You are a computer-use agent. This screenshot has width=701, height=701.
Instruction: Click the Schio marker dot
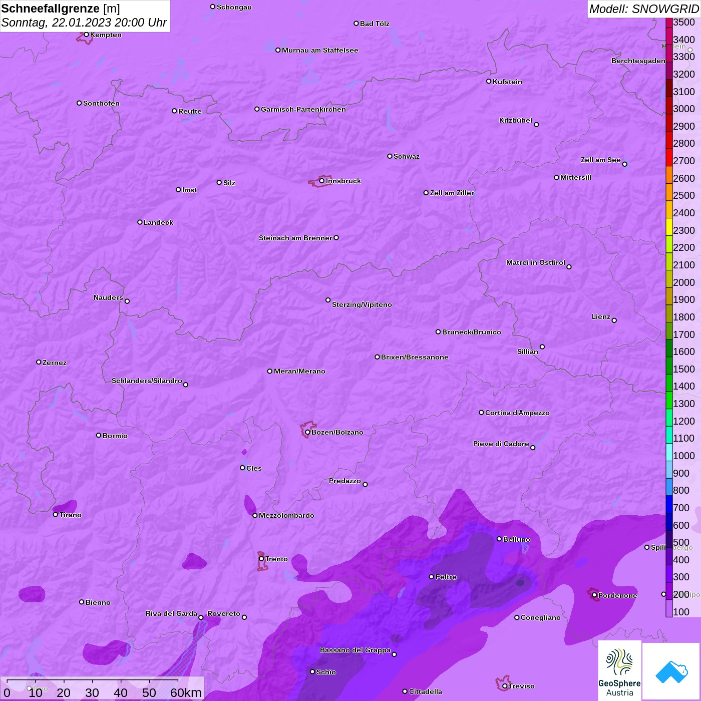312,671
